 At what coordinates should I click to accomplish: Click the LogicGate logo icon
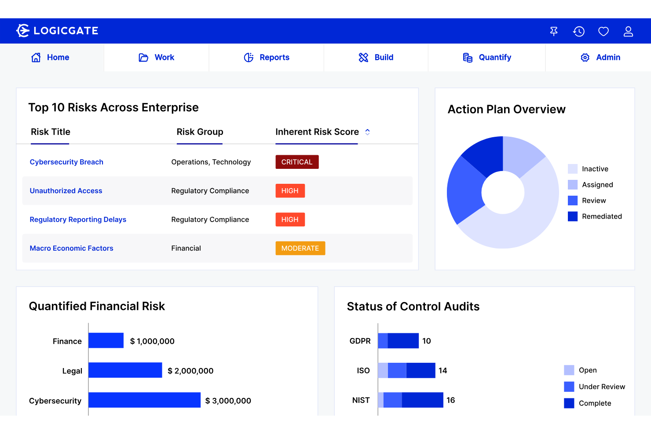[23, 31]
